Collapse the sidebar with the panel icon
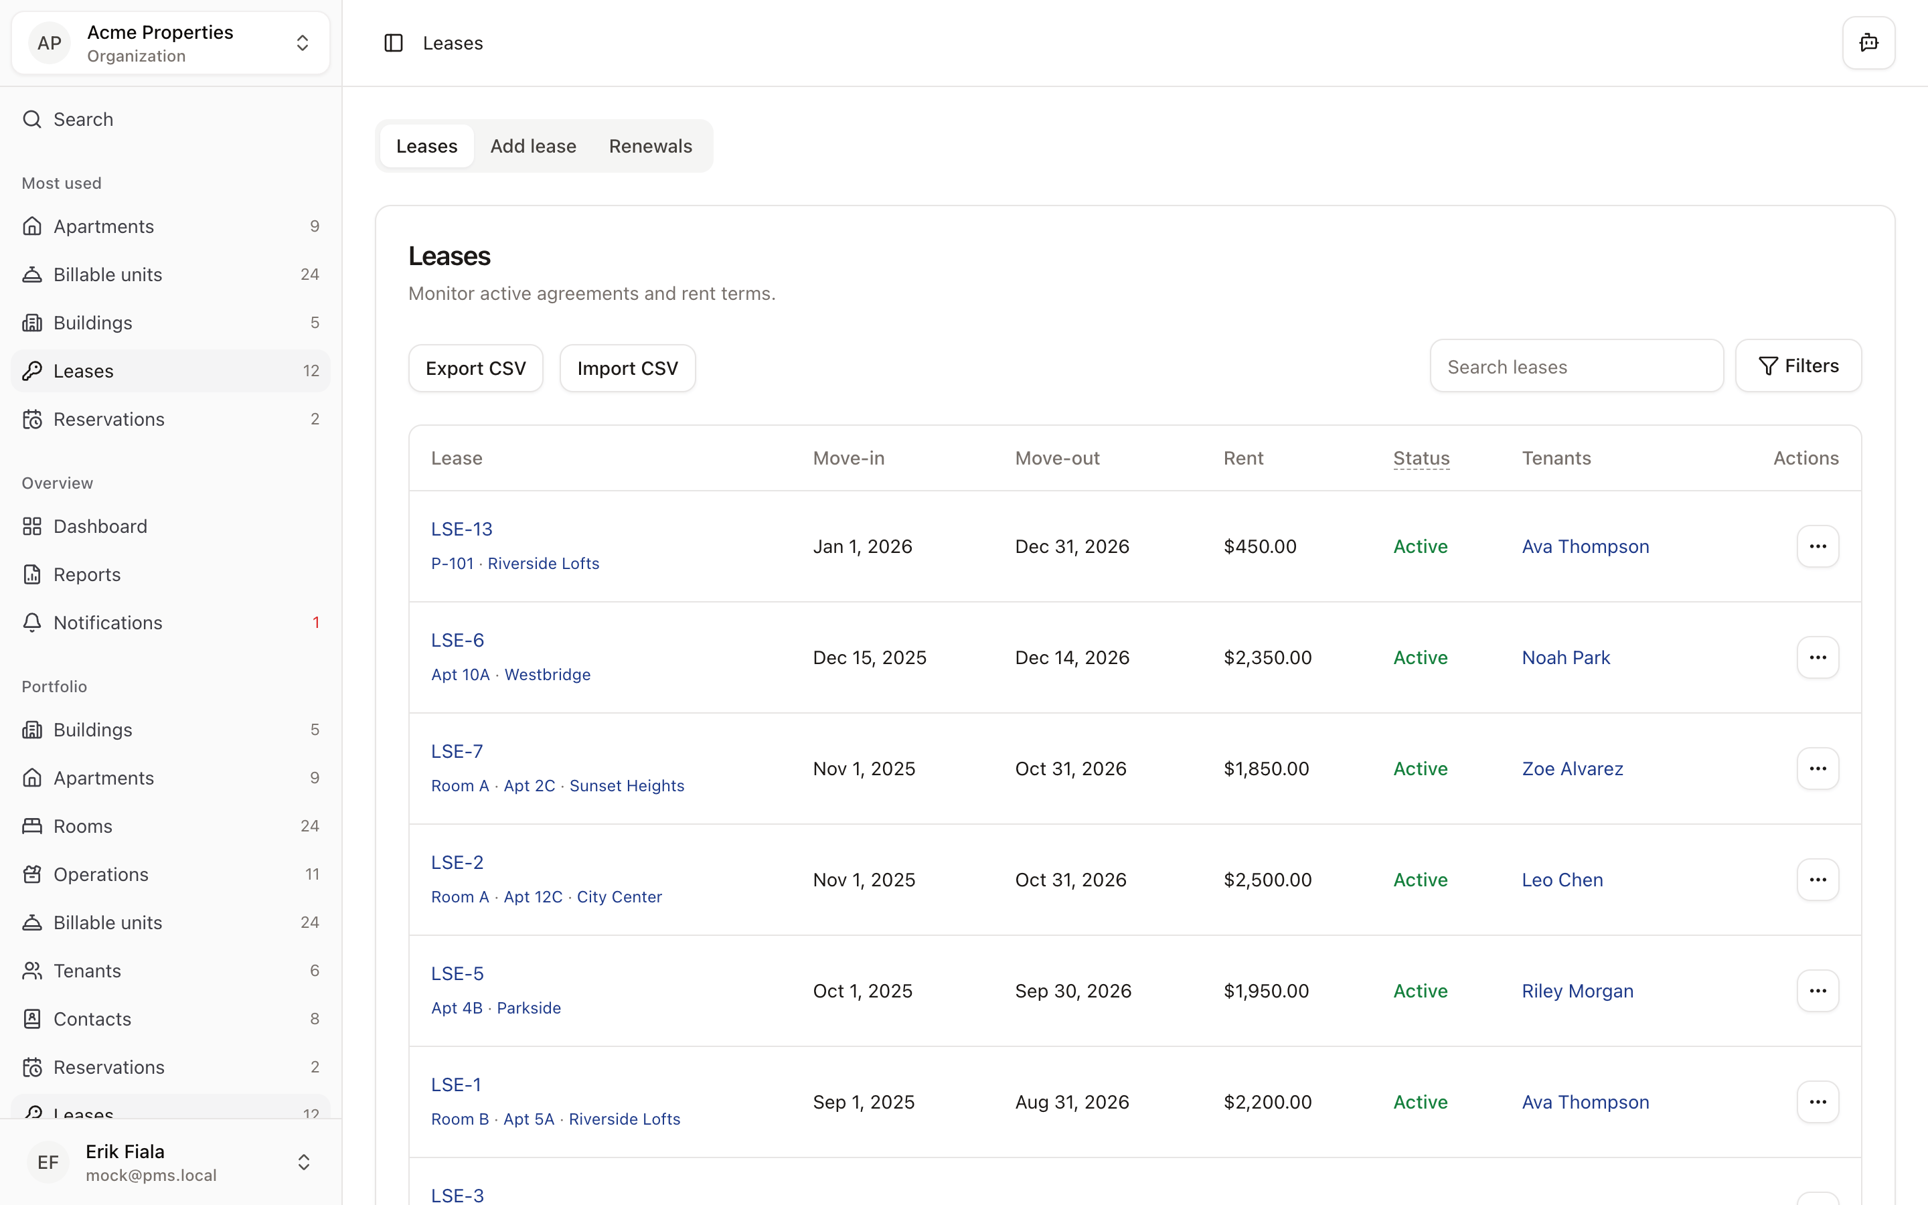Viewport: 1928px width, 1205px height. point(394,42)
